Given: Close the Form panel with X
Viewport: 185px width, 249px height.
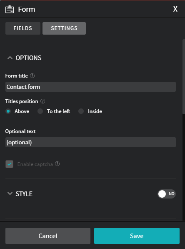Looking at the screenshot, I should [175, 9].
